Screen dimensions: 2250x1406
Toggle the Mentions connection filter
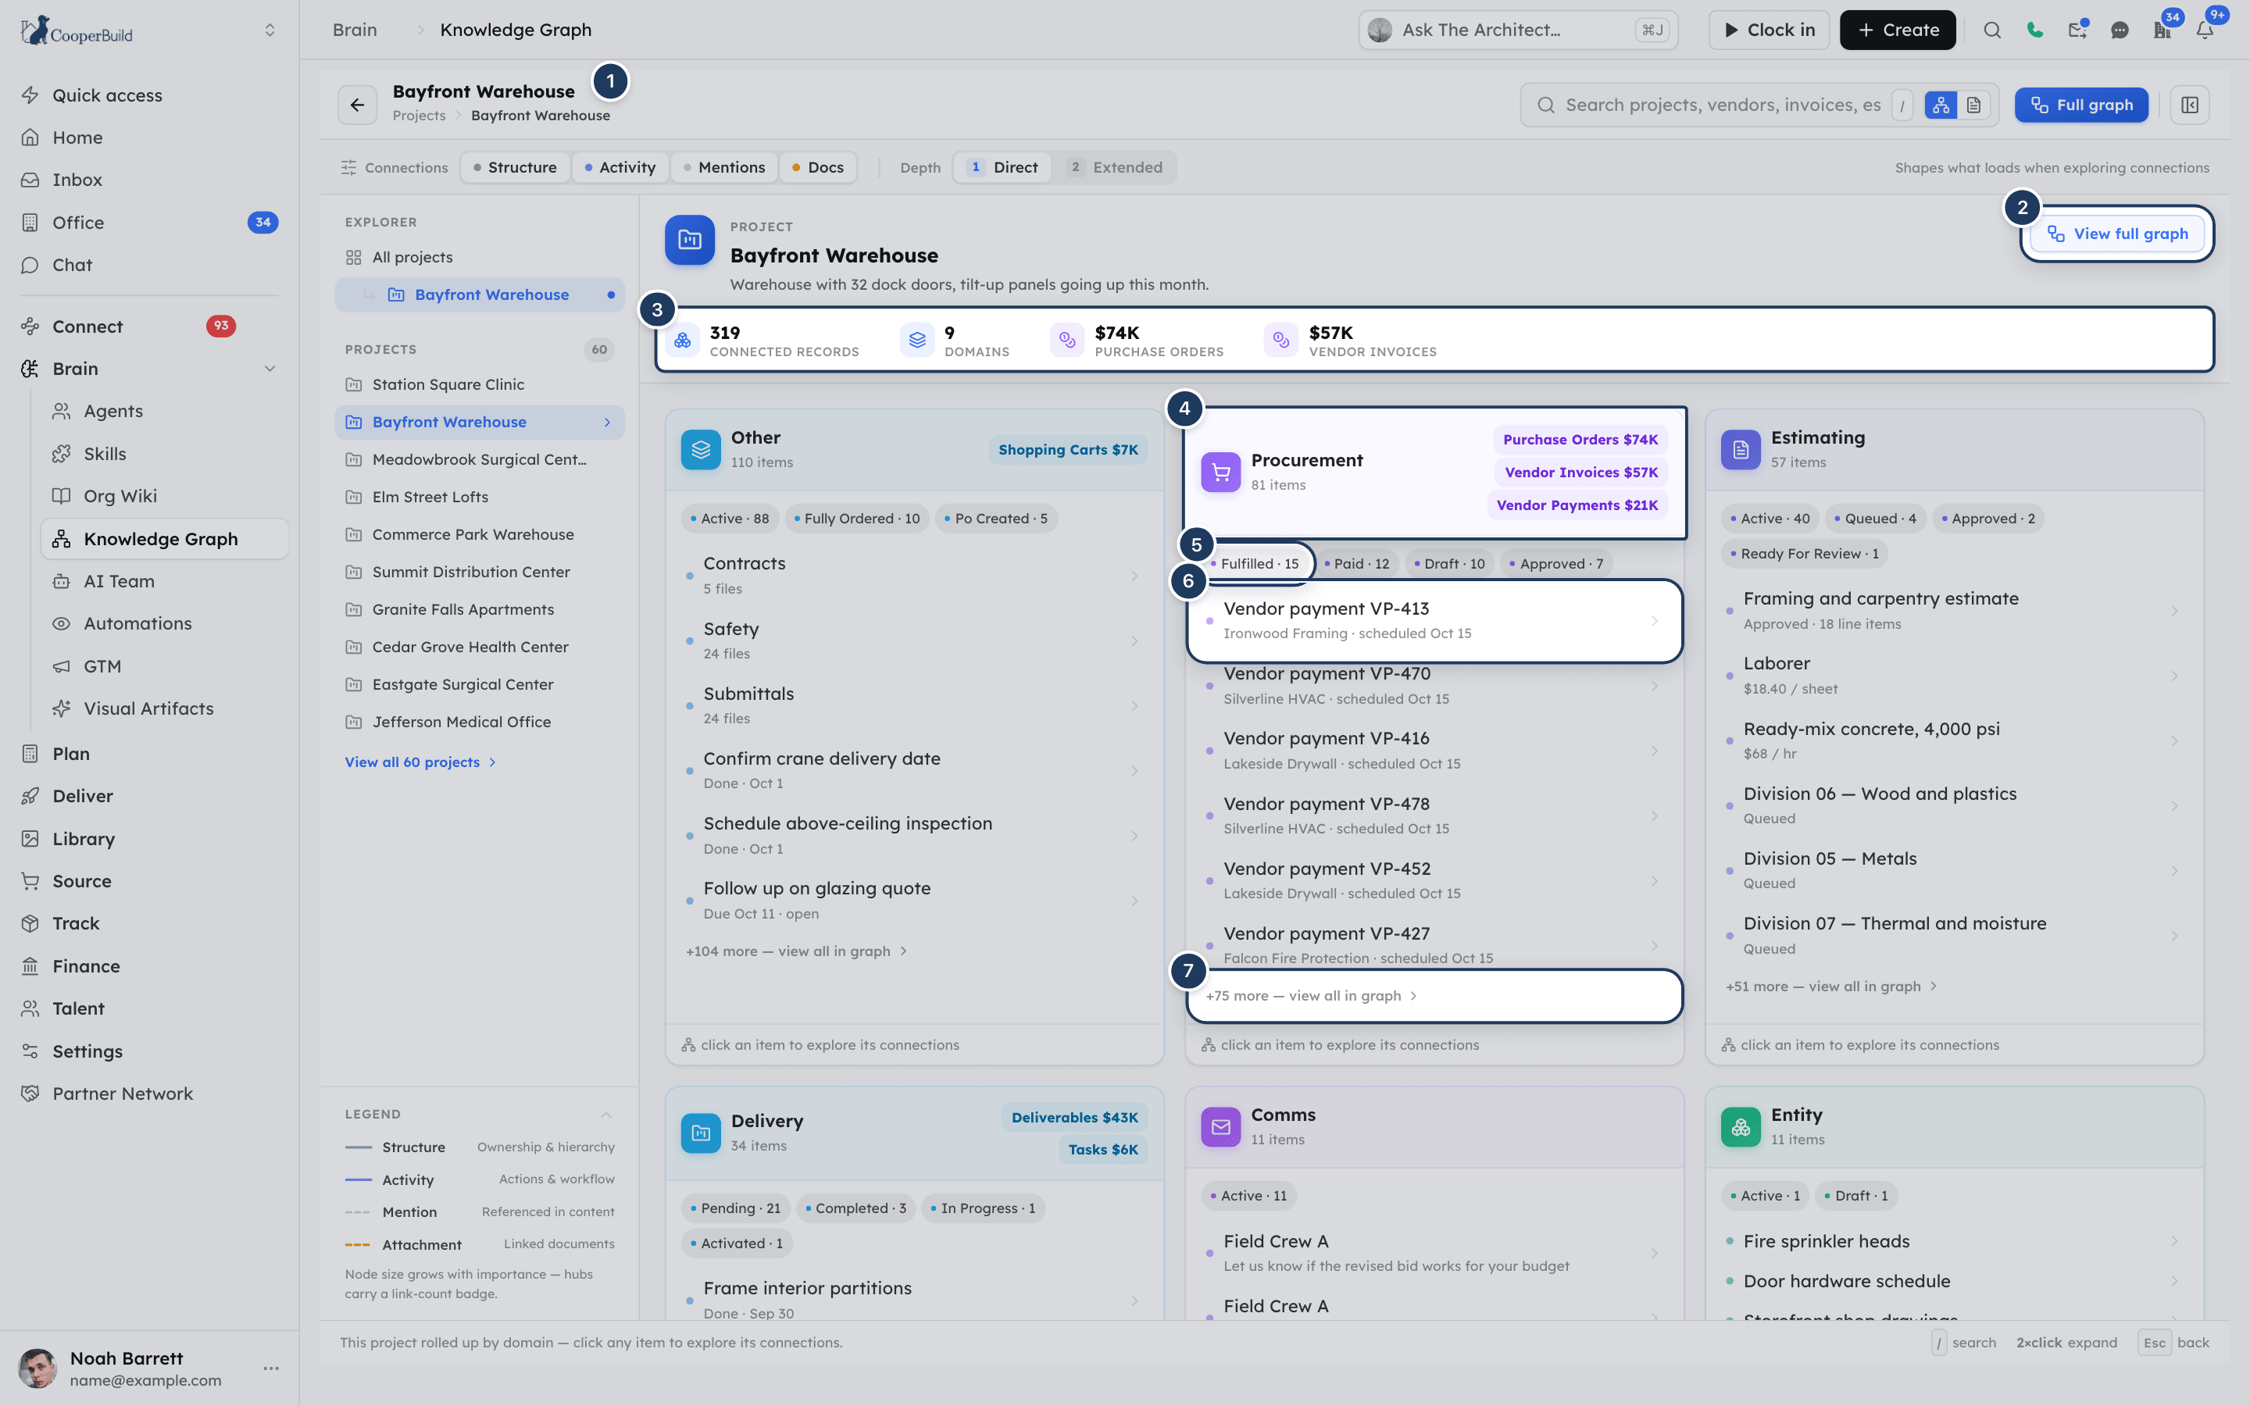724,167
